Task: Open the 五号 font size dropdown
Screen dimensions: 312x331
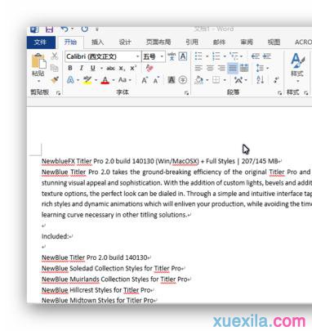Action: coord(162,56)
